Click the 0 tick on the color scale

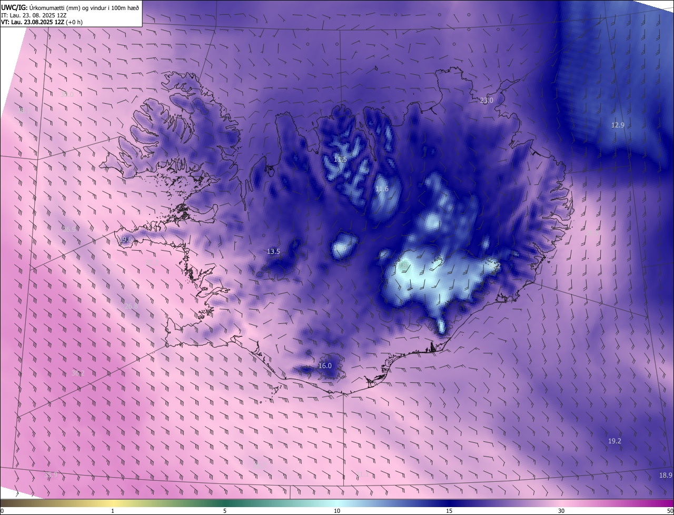[x=2, y=511]
